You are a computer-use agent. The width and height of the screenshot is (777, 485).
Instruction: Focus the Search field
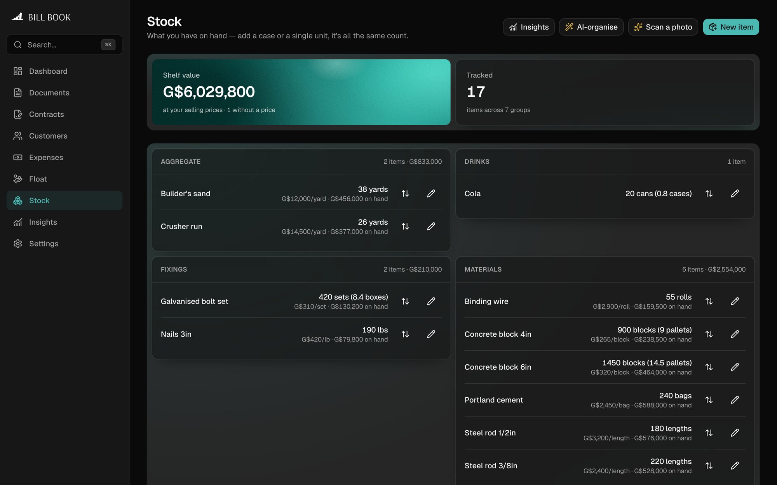pyautogui.click(x=64, y=45)
